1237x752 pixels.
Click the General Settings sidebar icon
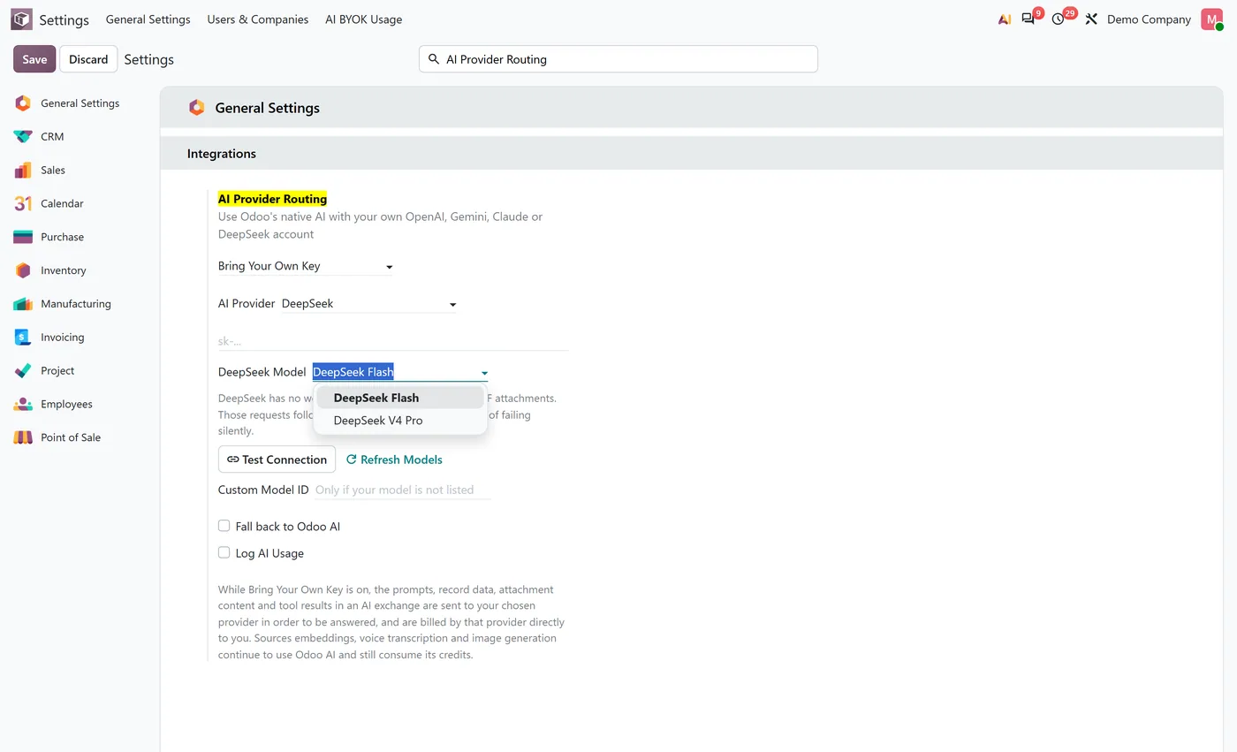point(23,103)
